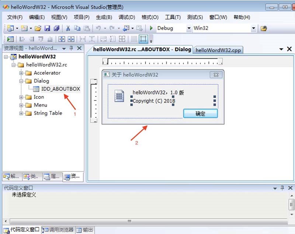Click the 确定 button in the About dialog
295x234 pixels.
200,114
